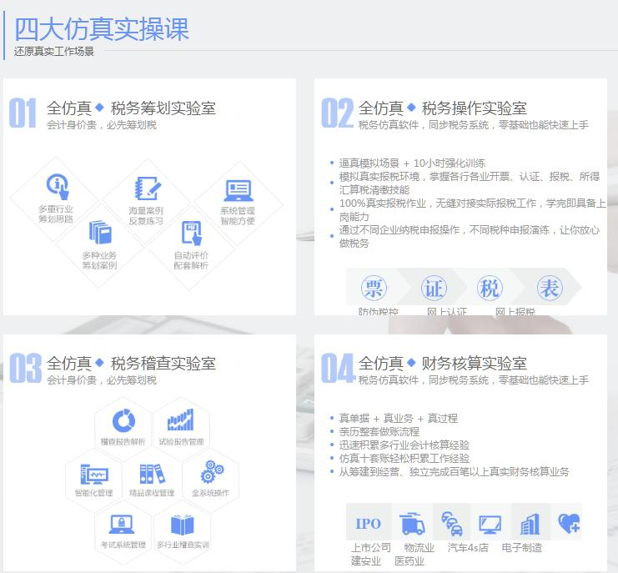Click the IPO listed-company icon
Image resolution: width=618 pixels, height=573 pixels.
point(368,524)
